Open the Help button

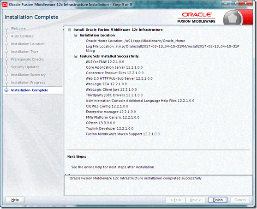(x=15, y=200)
